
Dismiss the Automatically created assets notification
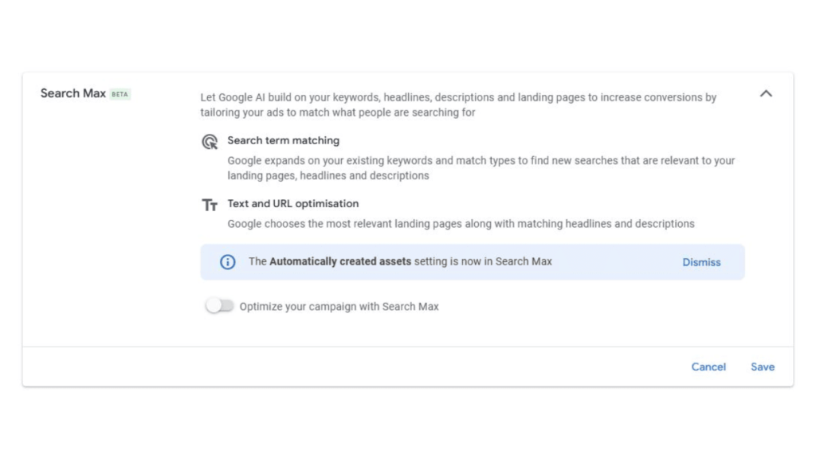701,262
